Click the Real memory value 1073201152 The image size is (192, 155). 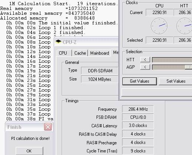(x=83, y=8)
